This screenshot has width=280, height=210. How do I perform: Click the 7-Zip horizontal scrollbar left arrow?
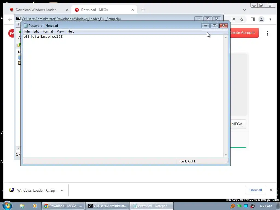point(18,148)
